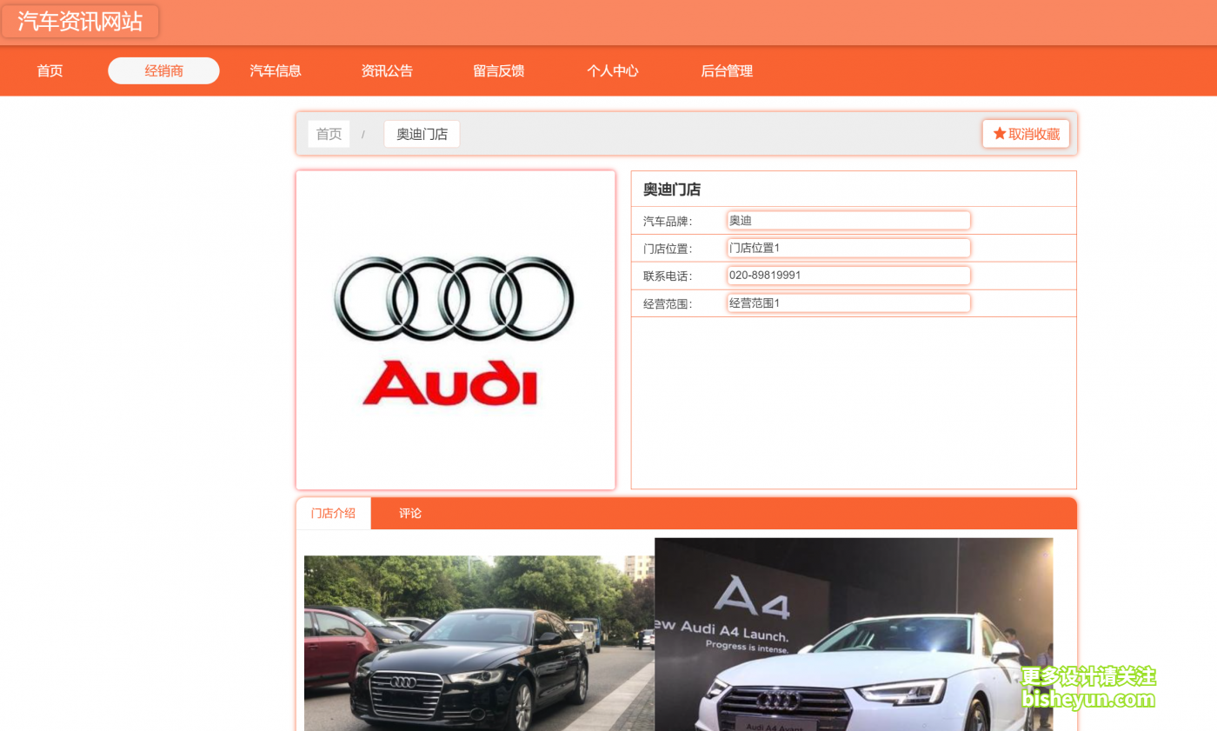Click the 经营范围: label
Viewport: 1217px width, 731px height.
[x=668, y=304]
